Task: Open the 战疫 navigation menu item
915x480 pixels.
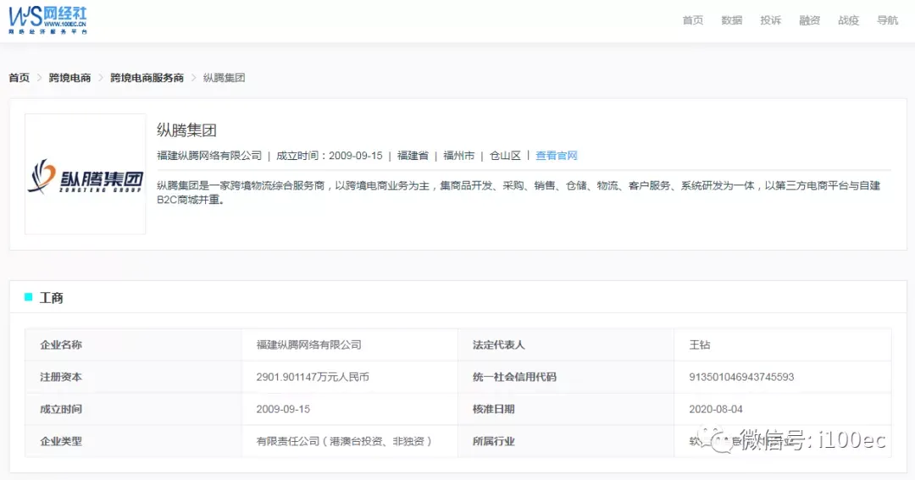Action: coord(848,20)
